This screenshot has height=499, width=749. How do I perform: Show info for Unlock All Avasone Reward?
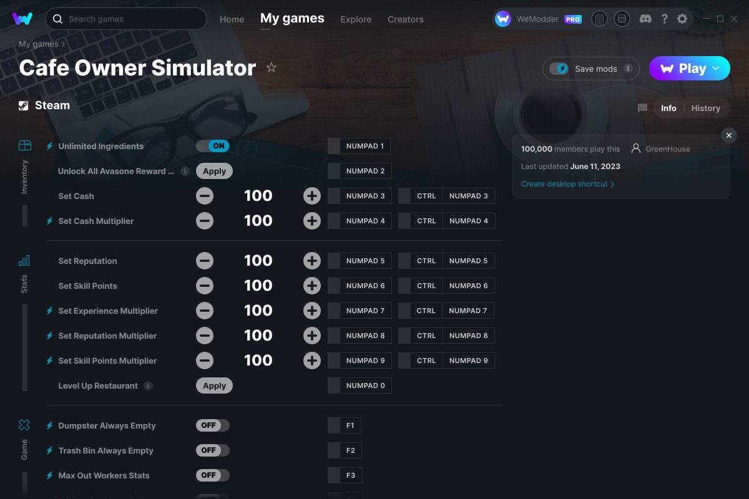point(185,171)
